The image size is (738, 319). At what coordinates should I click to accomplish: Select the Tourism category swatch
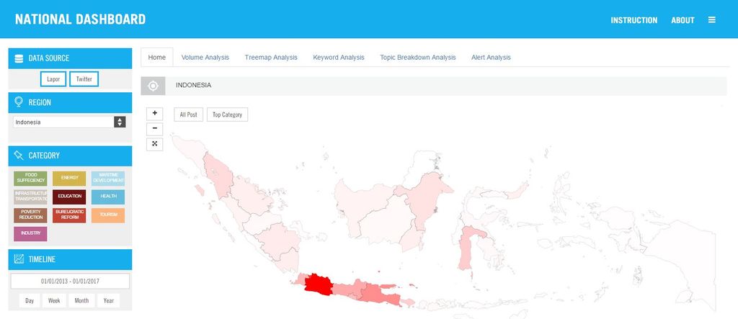pos(108,215)
